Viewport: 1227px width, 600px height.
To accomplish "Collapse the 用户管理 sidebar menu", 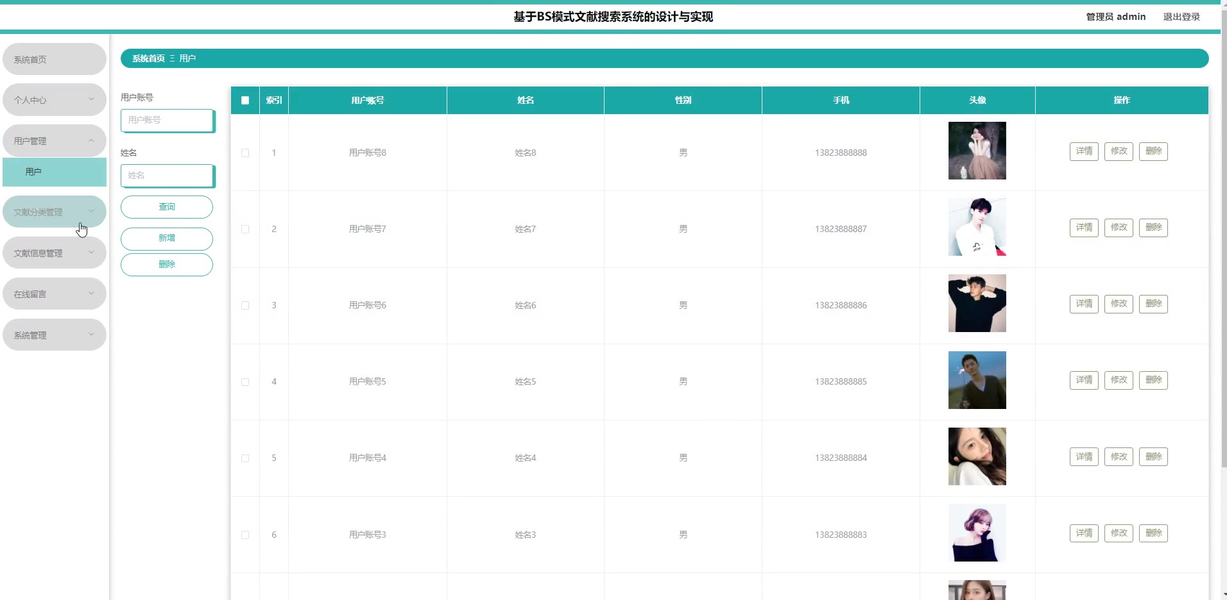I will 55,140.
